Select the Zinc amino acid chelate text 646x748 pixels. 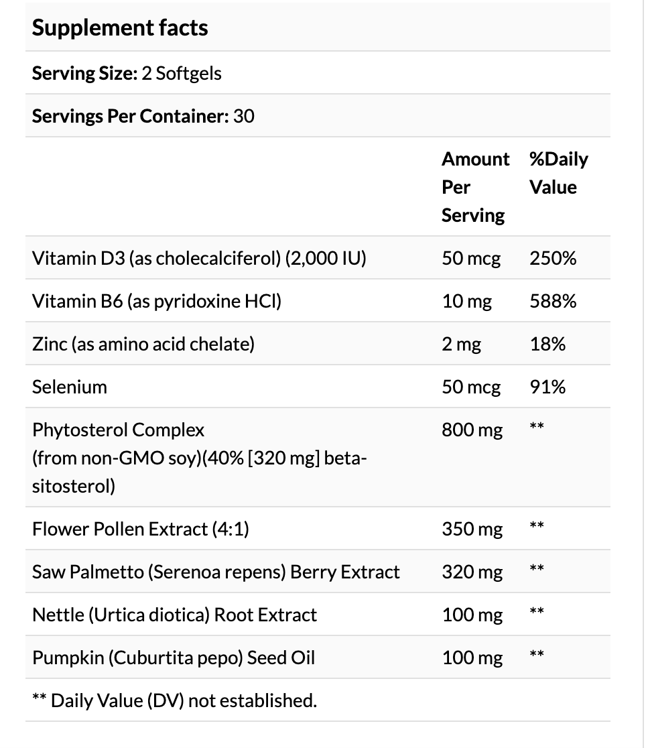143,344
